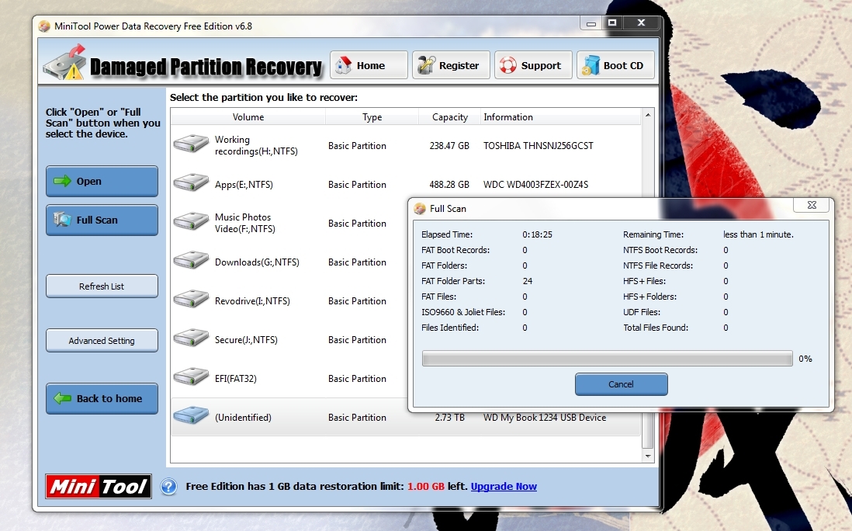Select drive icon for Secure(J:,NTFS)
The height and width of the screenshot is (531, 852).
[x=191, y=338]
